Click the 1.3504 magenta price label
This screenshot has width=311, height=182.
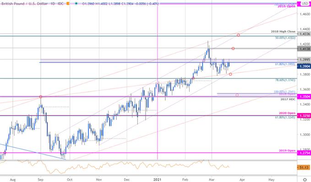tap(305, 96)
